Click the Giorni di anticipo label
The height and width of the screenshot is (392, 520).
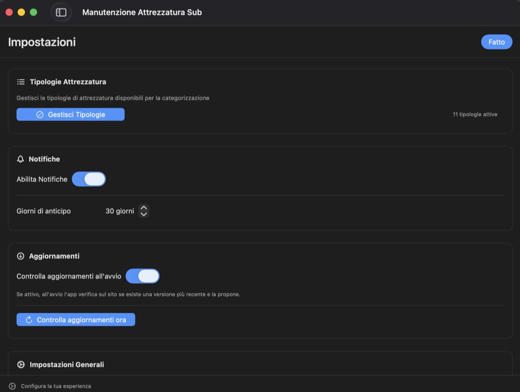(x=44, y=211)
